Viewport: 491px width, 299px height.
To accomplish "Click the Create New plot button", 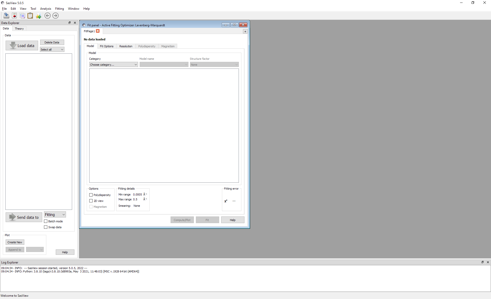I will click(x=15, y=242).
